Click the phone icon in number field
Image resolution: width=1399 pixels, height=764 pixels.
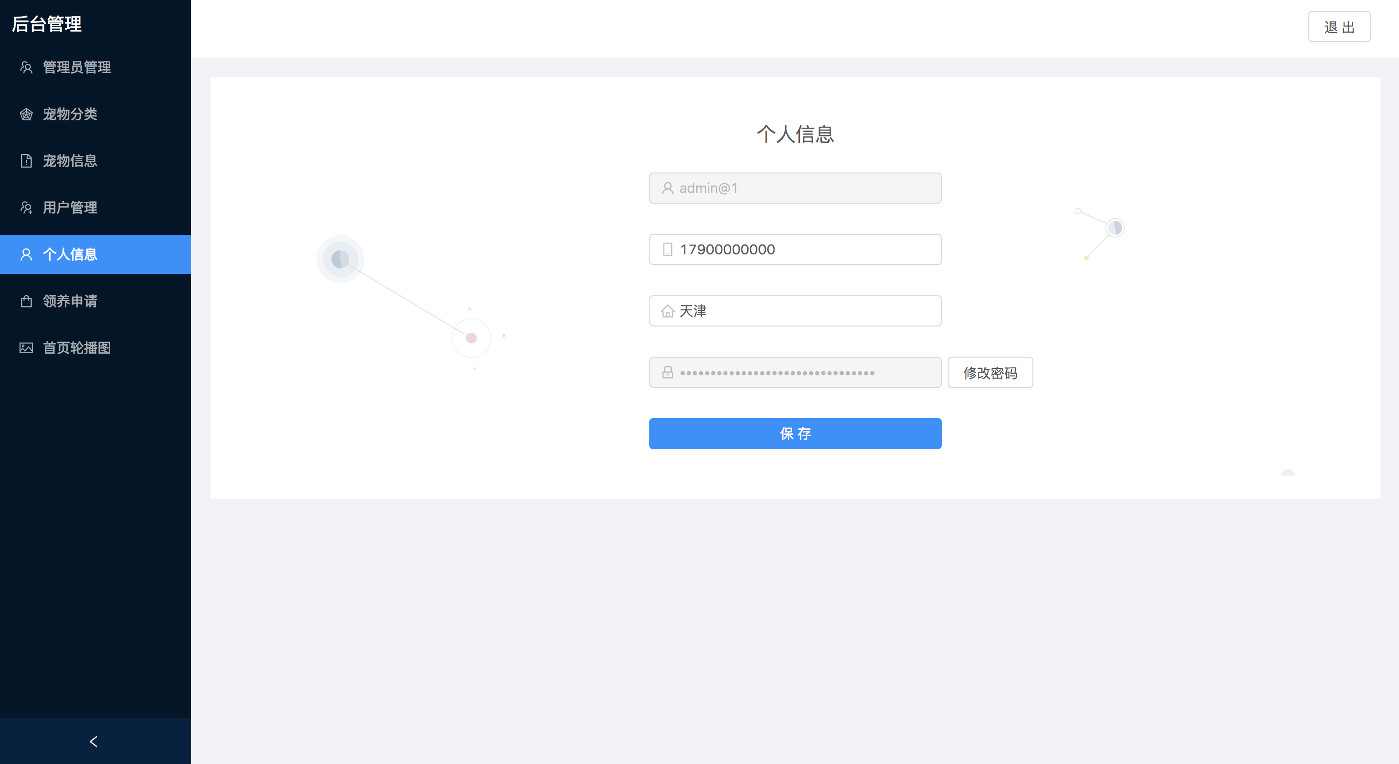coord(667,250)
